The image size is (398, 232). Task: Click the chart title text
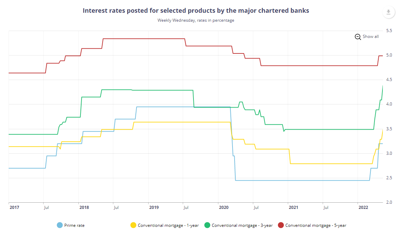[196, 11]
